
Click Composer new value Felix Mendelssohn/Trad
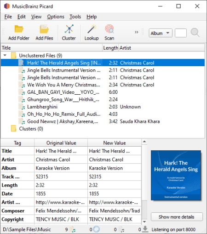(x=115, y=211)
